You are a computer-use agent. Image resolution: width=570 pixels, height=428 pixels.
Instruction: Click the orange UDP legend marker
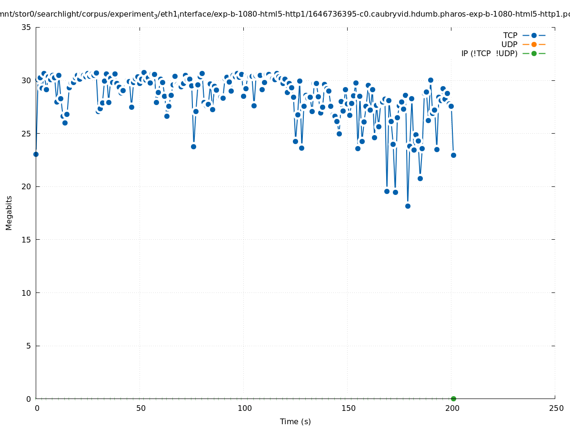[x=534, y=45]
